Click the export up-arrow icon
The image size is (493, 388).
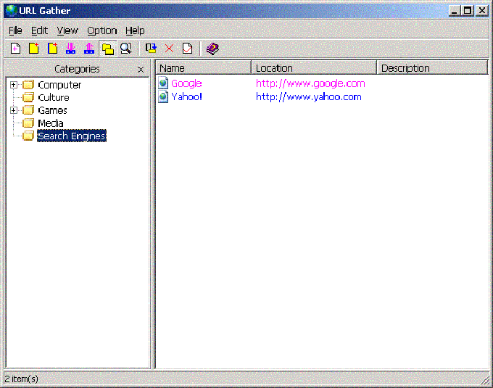tap(89, 49)
